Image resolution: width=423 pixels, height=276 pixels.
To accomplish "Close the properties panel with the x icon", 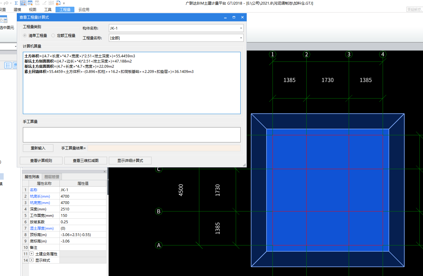I will (105, 172).
